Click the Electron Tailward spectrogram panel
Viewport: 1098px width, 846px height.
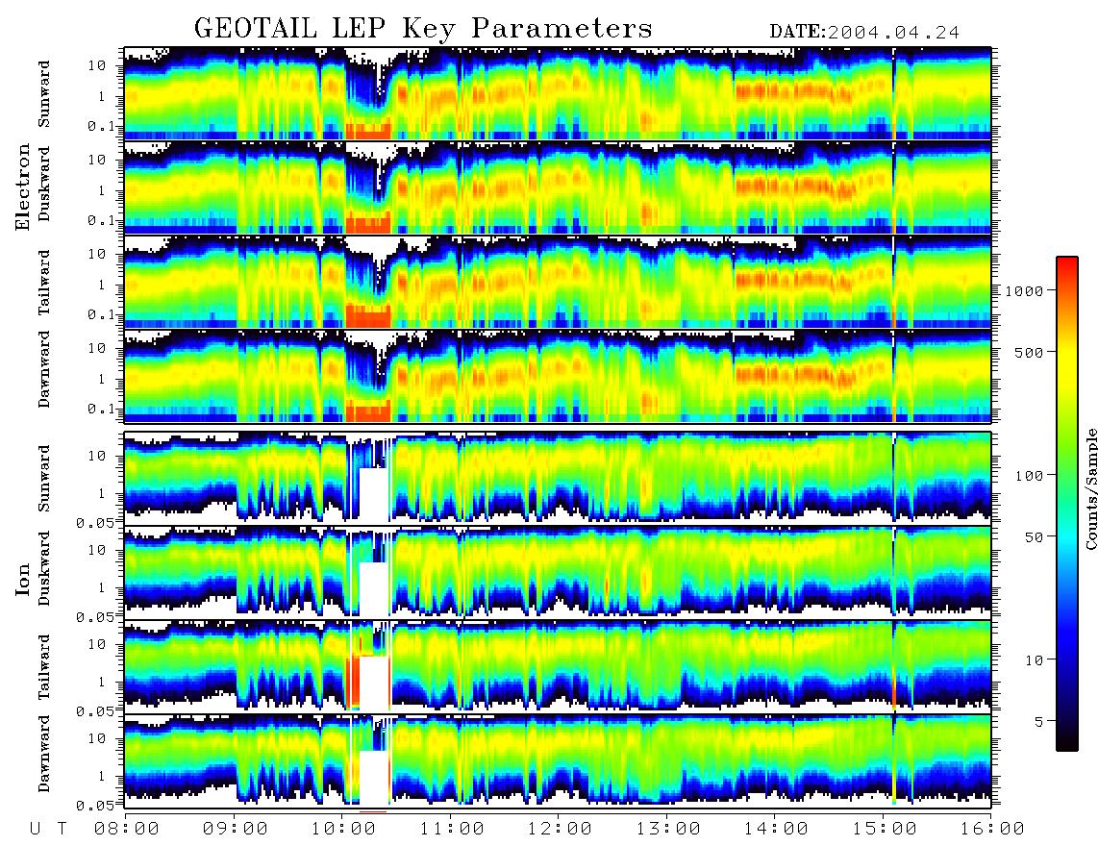[558, 282]
